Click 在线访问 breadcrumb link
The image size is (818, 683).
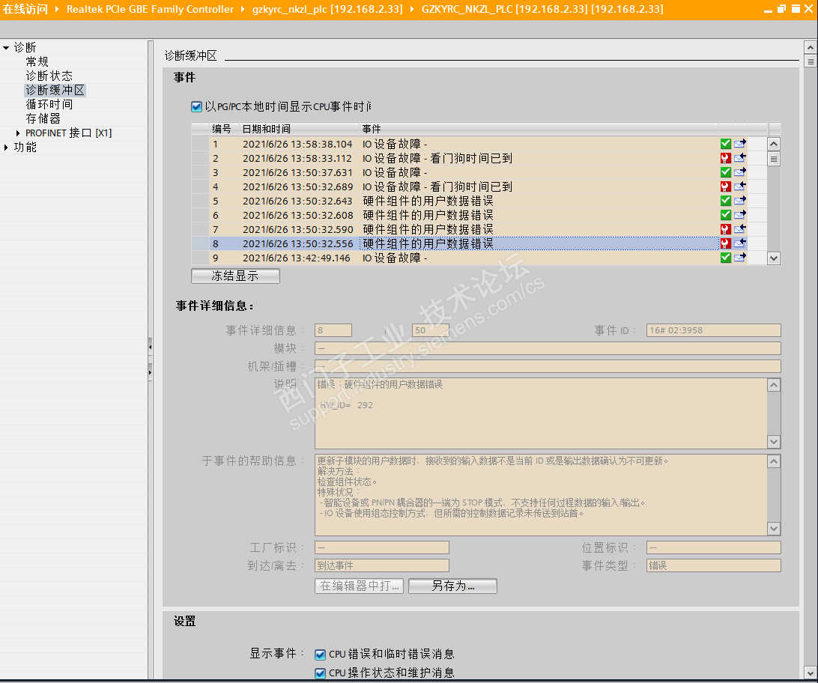(x=25, y=9)
